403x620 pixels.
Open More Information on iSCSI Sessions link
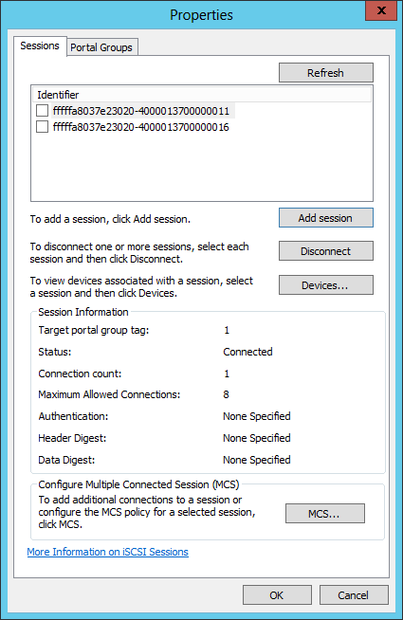click(107, 552)
